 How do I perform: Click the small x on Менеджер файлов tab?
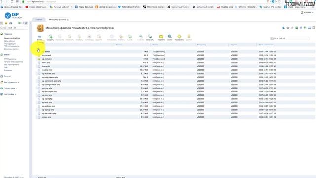[68, 20]
